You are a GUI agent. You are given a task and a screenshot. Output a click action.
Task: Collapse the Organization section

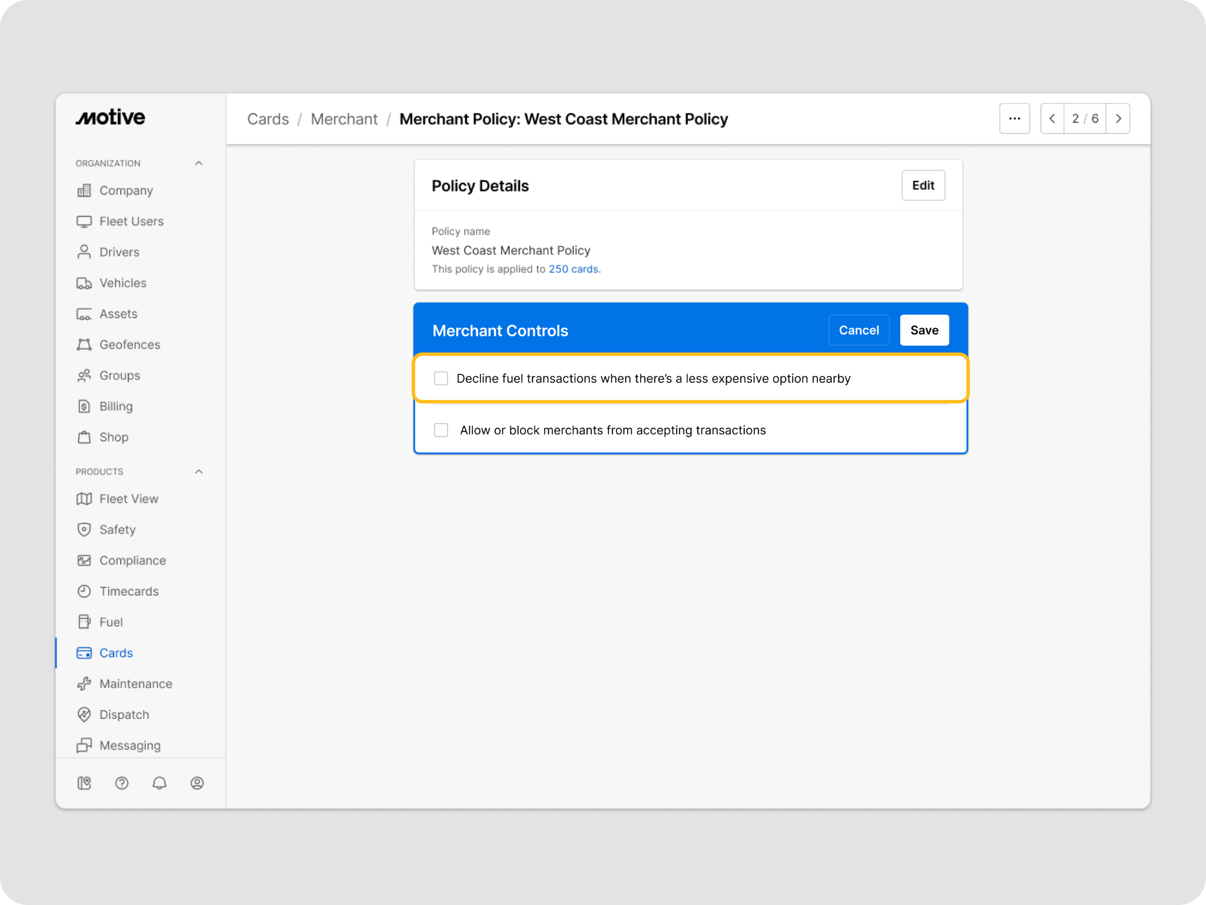pos(199,163)
